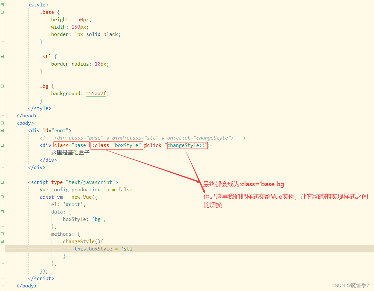
Task: Click the 'background' property name
Action: [x=66, y=93]
